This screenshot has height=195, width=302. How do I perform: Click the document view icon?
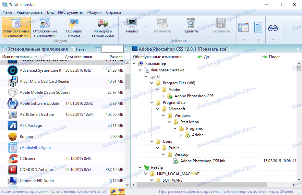(258, 27)
